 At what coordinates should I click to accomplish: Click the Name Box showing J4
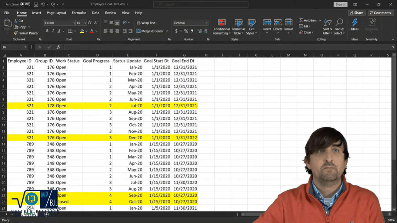(x=12, y=47)
